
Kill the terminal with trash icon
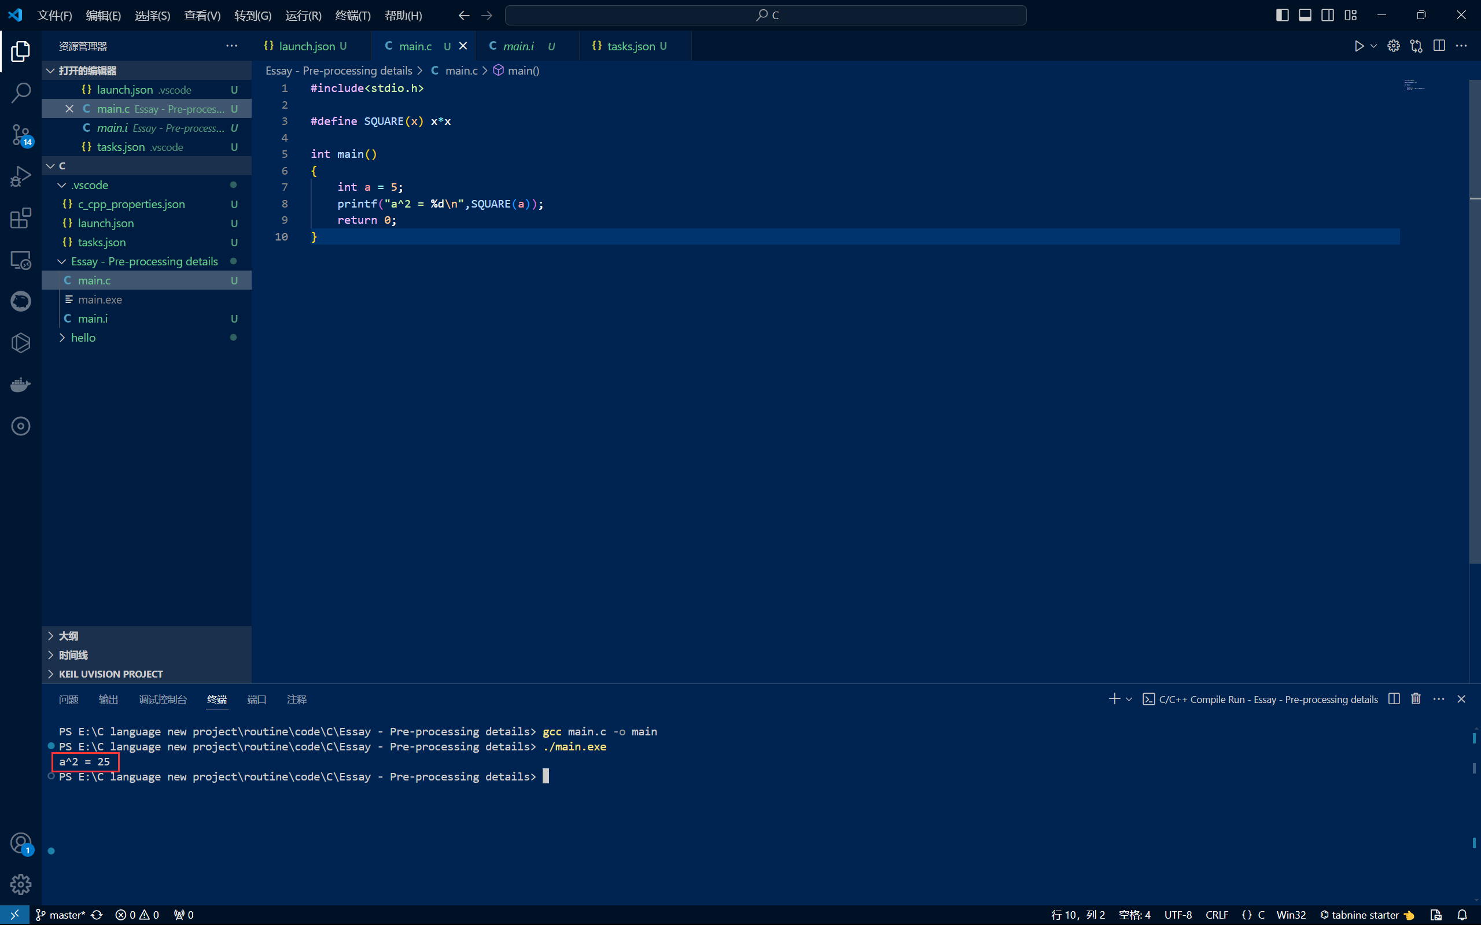[1416, 698]
